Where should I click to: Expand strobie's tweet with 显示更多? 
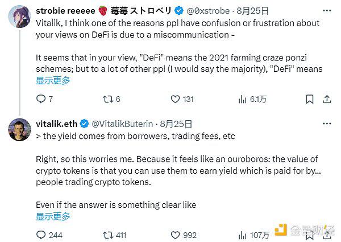pos(53,80)
